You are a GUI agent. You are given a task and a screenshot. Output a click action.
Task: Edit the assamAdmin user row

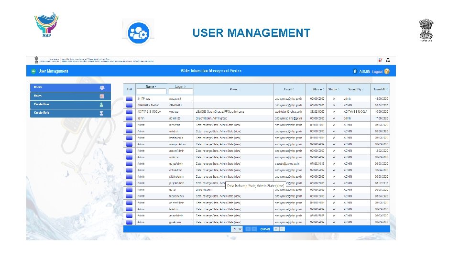(x=129, y=150)
